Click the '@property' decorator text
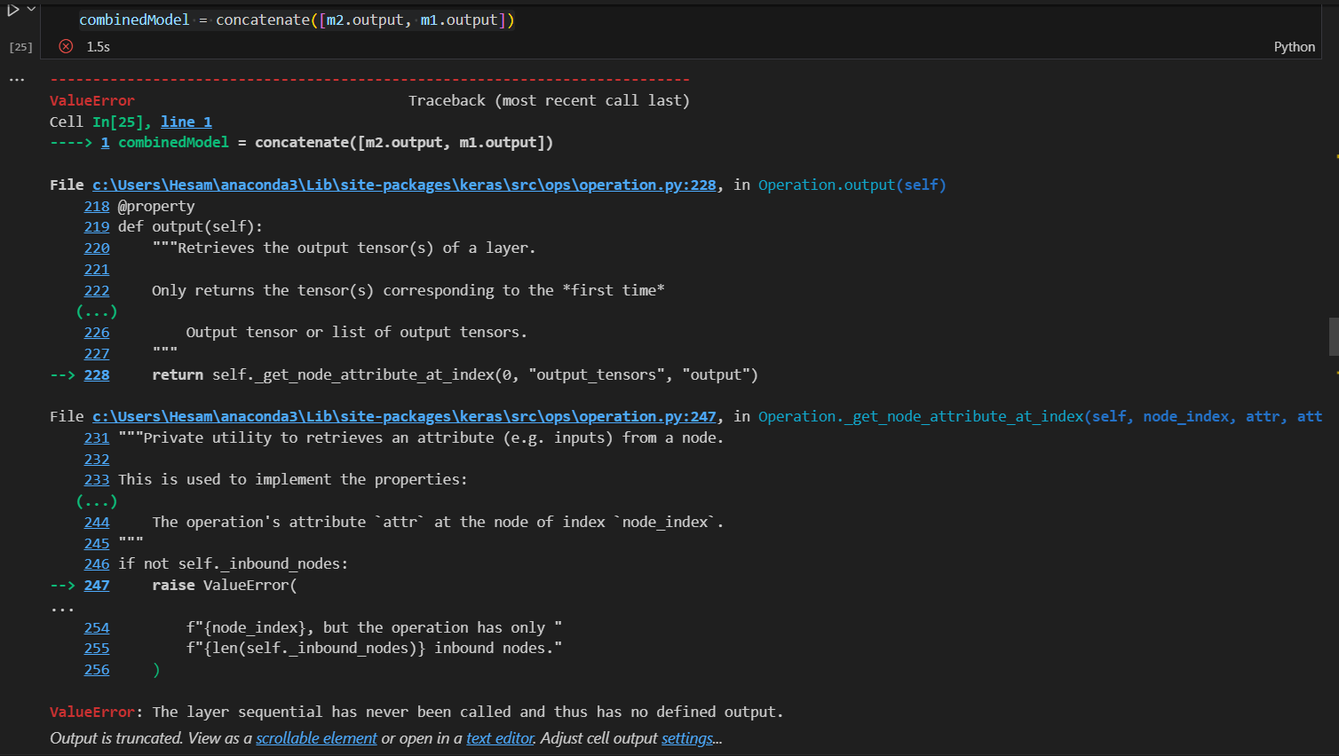1339x756 pixels. (156, 206)
